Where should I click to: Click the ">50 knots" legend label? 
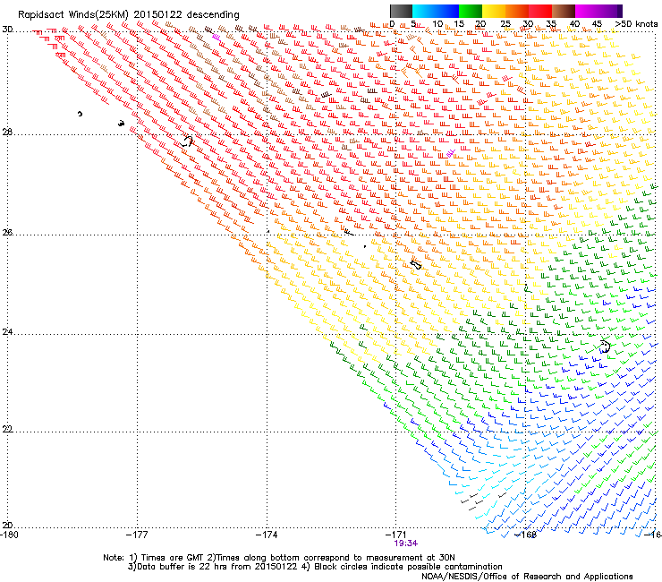tap(636, 23)
